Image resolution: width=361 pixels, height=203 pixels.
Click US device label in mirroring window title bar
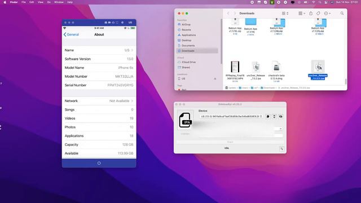pos(130,23)
